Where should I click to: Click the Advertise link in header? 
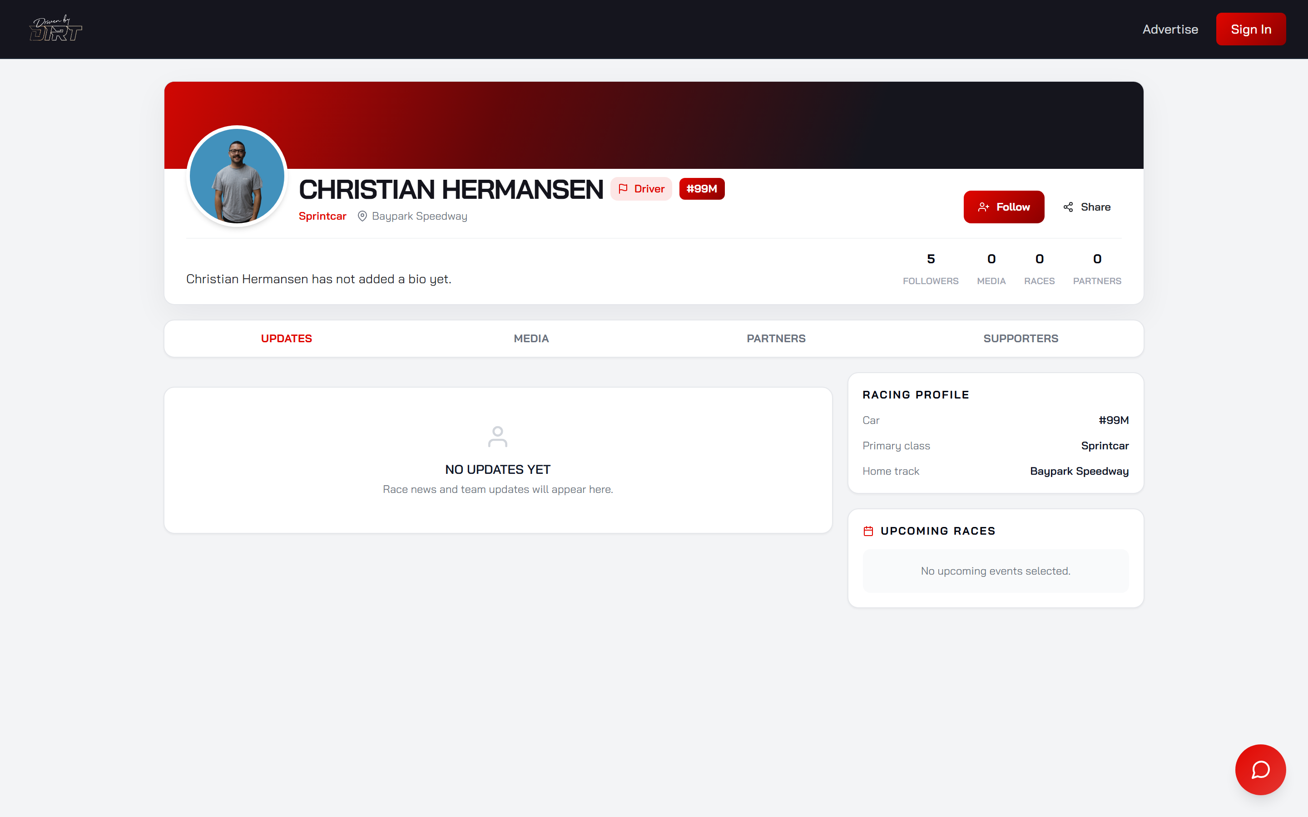pos(1170,29)
